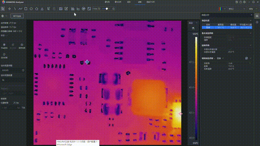Open the first top navigation tab
This screenshot has height=146, width=260.
[107, 2]
